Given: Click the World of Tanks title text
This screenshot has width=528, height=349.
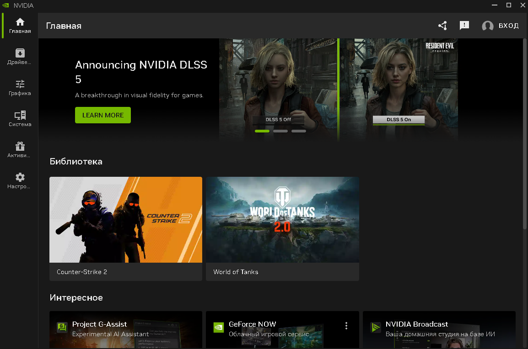Looking at the screenshot, I should pos(236,272).
